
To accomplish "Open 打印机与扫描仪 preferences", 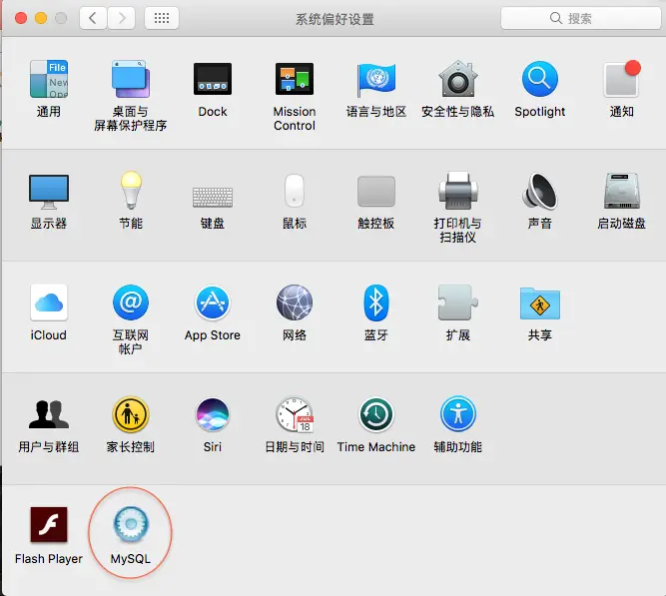I will pyautogui.click(x=458, y=191).
